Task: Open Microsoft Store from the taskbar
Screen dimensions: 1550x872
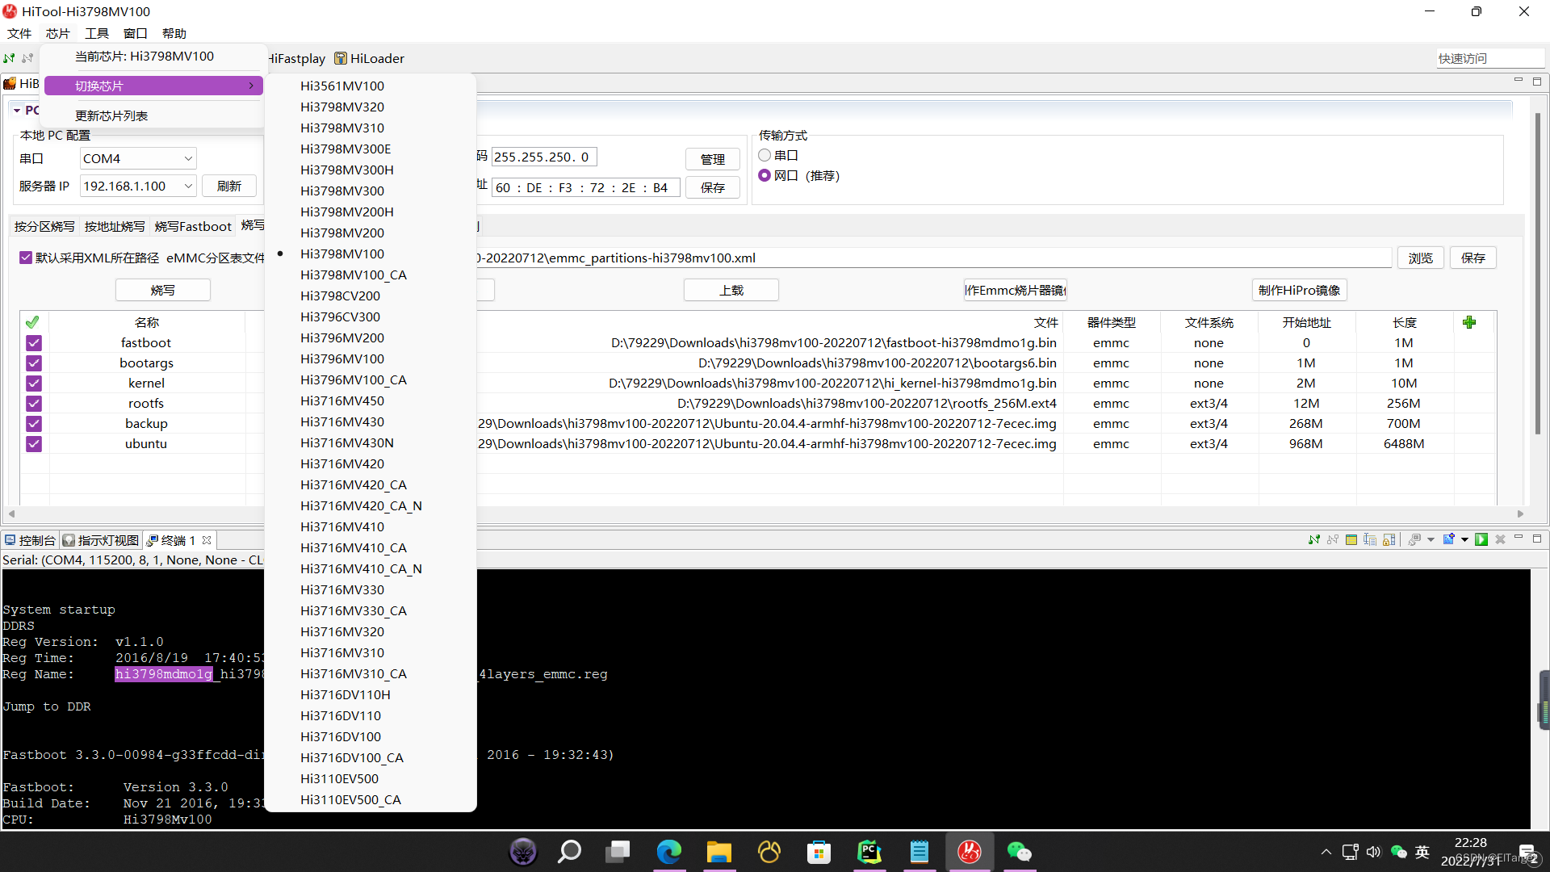Action: 819,851
